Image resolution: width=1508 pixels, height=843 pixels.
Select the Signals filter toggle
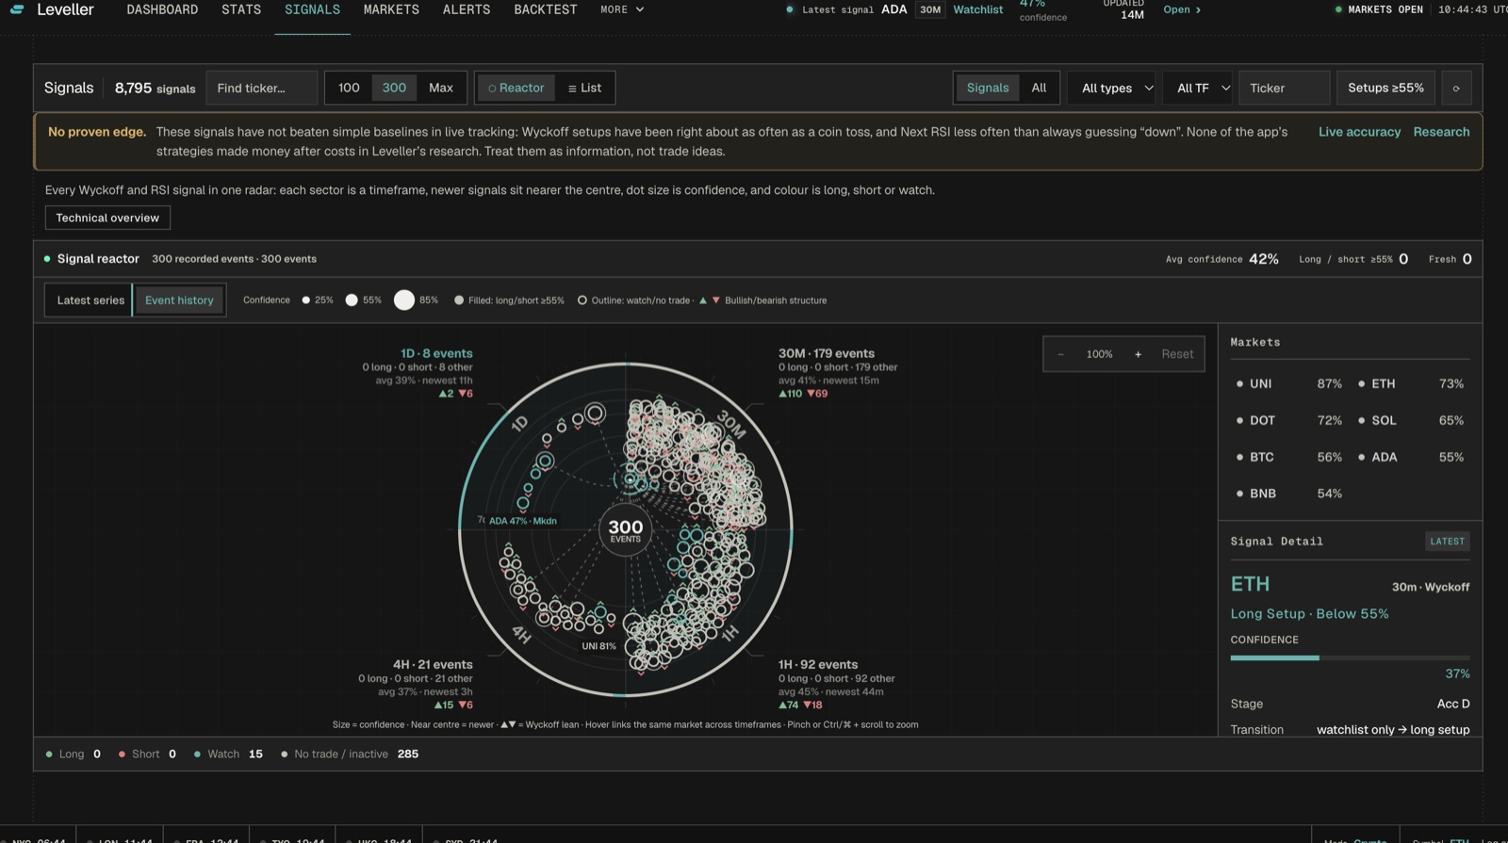tap(988, 88)
